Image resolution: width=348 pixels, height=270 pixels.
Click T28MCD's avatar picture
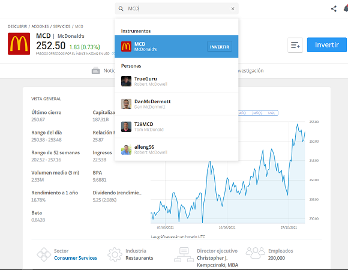(126, 127)
